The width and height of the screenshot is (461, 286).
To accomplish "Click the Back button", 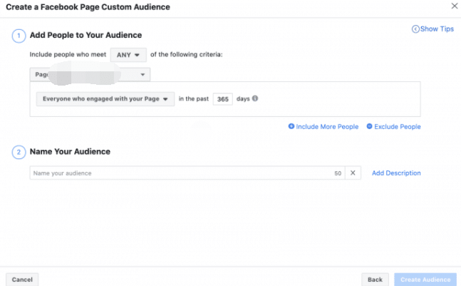I will click(x=375, y=280).
